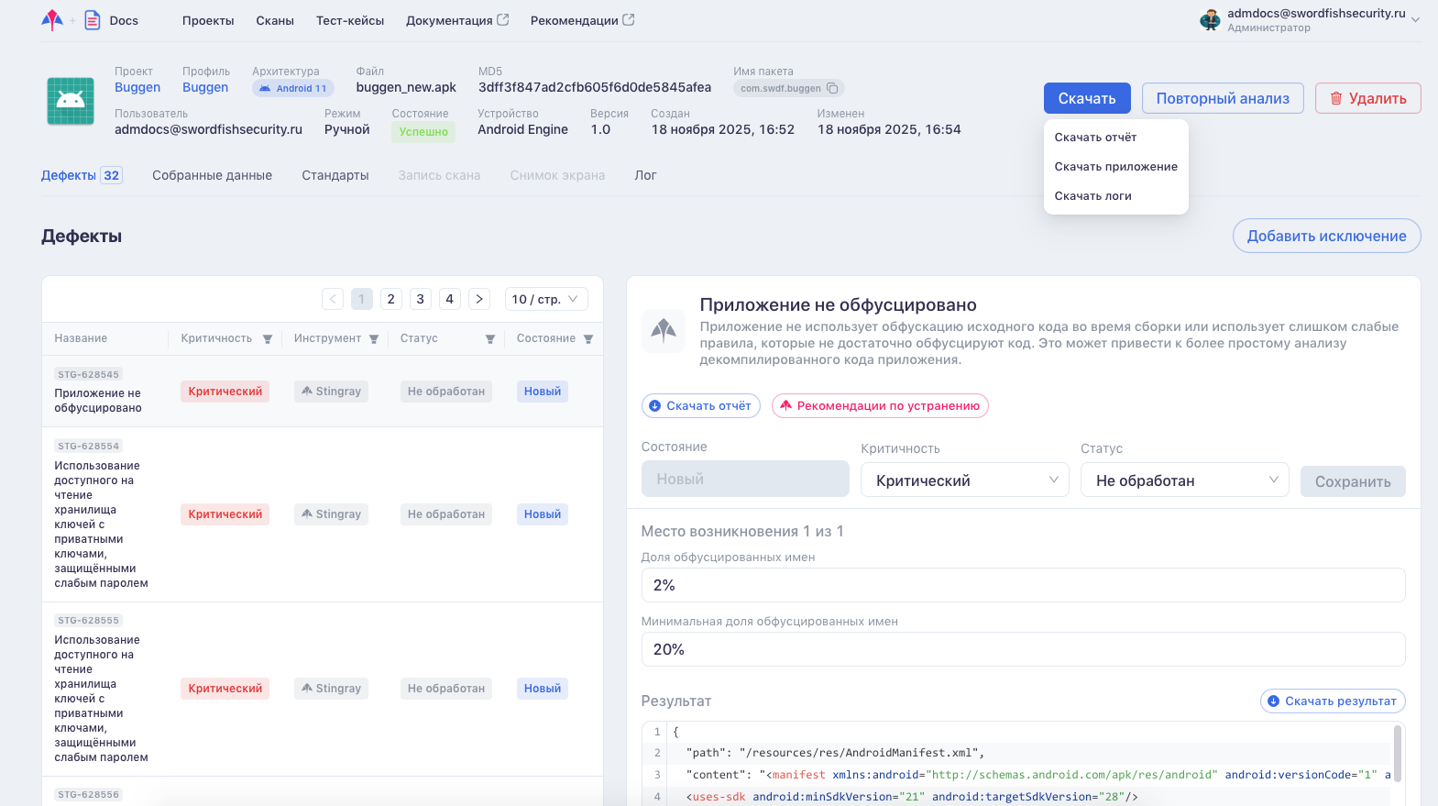Open the Не обработан status dropdown
1438x806 pixels.
click(x=1184, y=480)
